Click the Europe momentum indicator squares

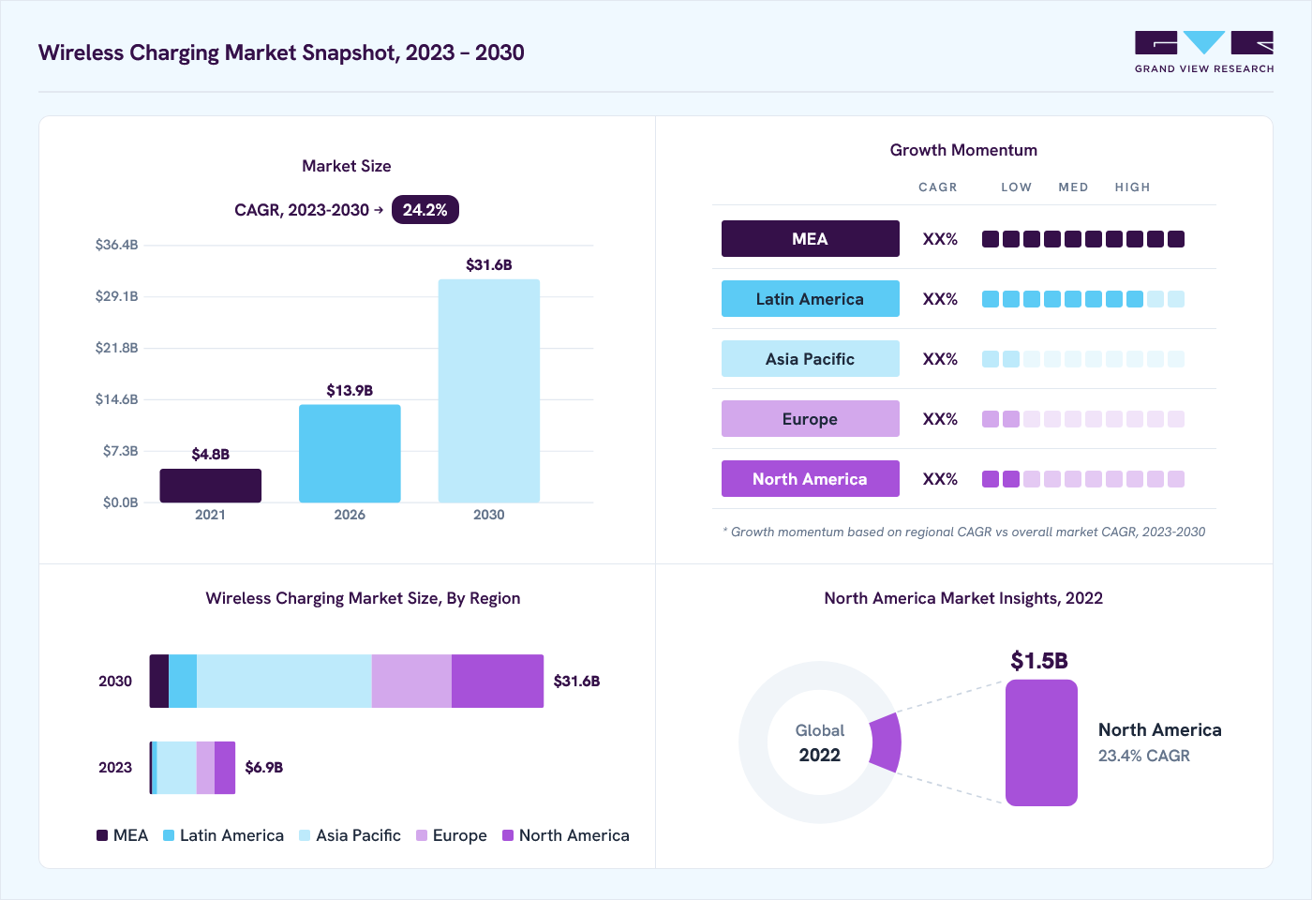coord(1083,419)
